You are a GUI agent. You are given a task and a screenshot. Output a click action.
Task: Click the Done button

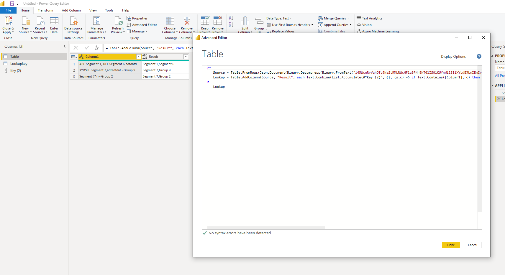click(451, 245)
